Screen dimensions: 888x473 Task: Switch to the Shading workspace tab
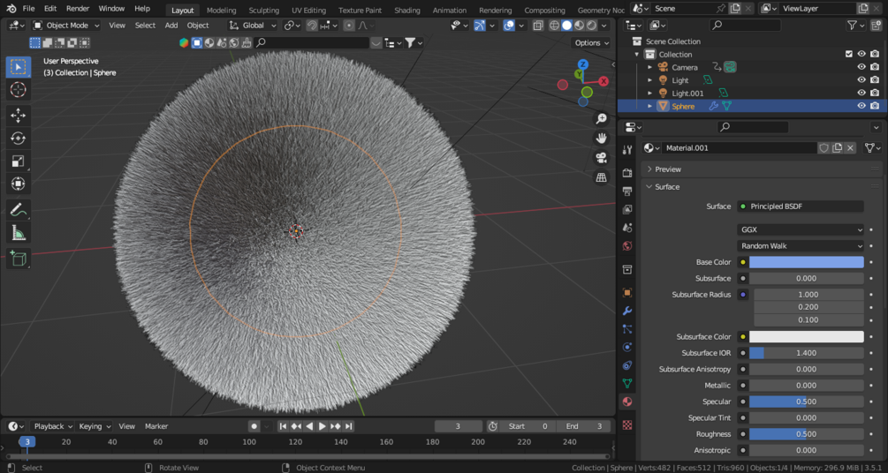coord(406,11)
